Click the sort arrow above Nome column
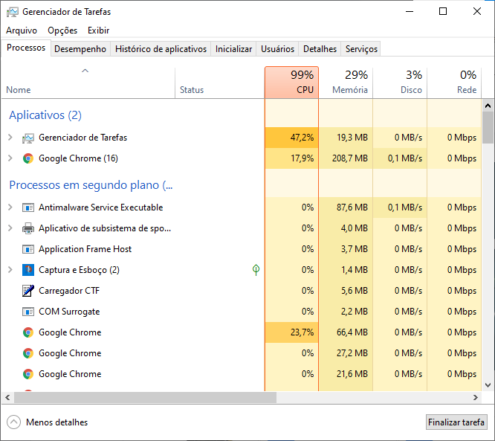 coord(85,71)
